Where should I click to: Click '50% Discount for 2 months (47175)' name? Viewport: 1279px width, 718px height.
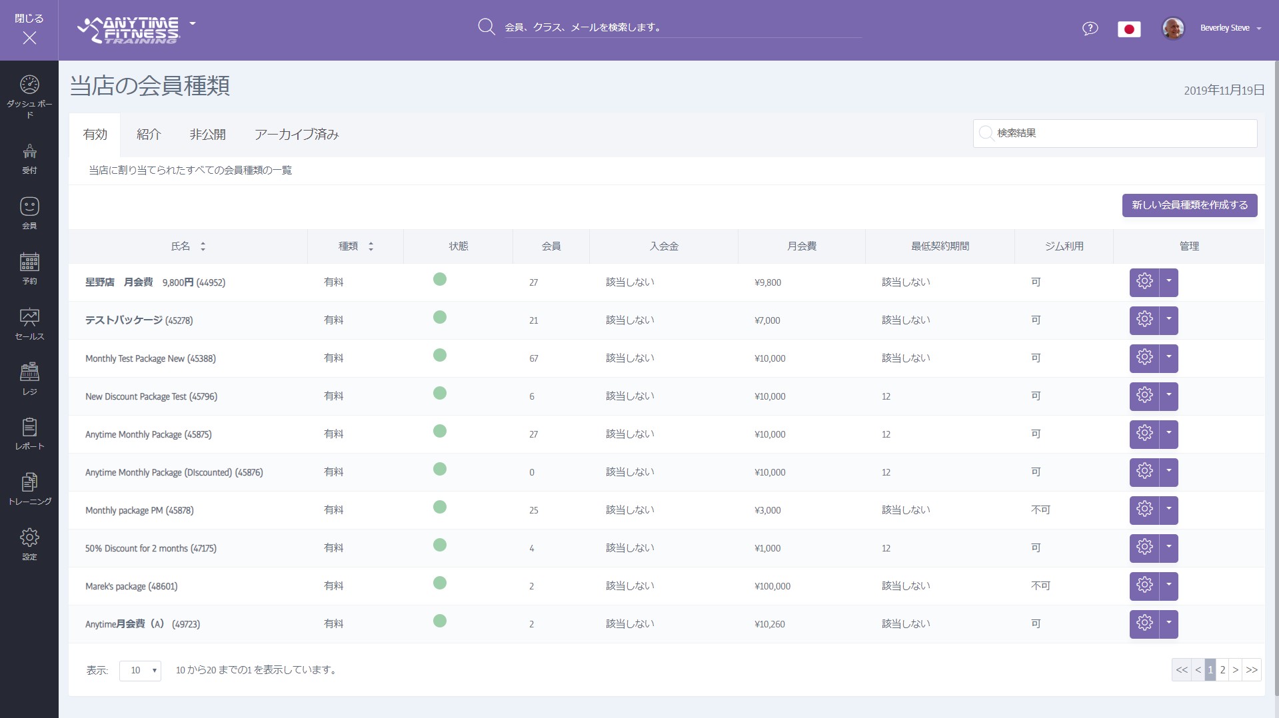coord(151,548)
